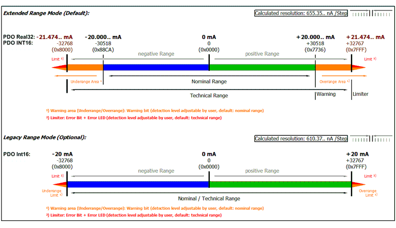Click the 'Underrange Limit' label
This screenshot has width=396, height=228.
point(52,193)
